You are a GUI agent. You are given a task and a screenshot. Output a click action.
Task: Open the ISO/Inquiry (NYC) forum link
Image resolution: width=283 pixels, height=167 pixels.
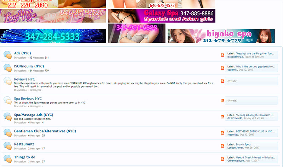(x=29, y=66)
